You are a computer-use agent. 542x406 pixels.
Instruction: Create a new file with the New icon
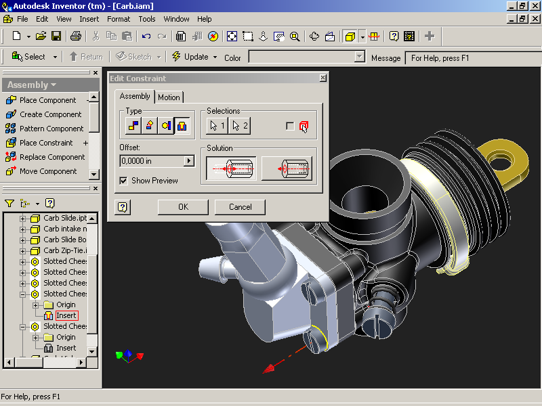point(16,36)
